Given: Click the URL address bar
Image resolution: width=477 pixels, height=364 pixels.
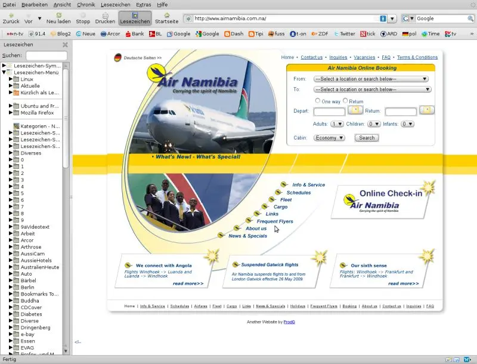Looking at the screenshot, I should [286, 18].
